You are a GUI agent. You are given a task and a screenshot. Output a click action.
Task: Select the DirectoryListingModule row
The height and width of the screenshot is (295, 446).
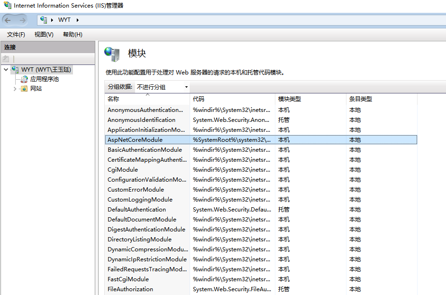coord(261,240)
